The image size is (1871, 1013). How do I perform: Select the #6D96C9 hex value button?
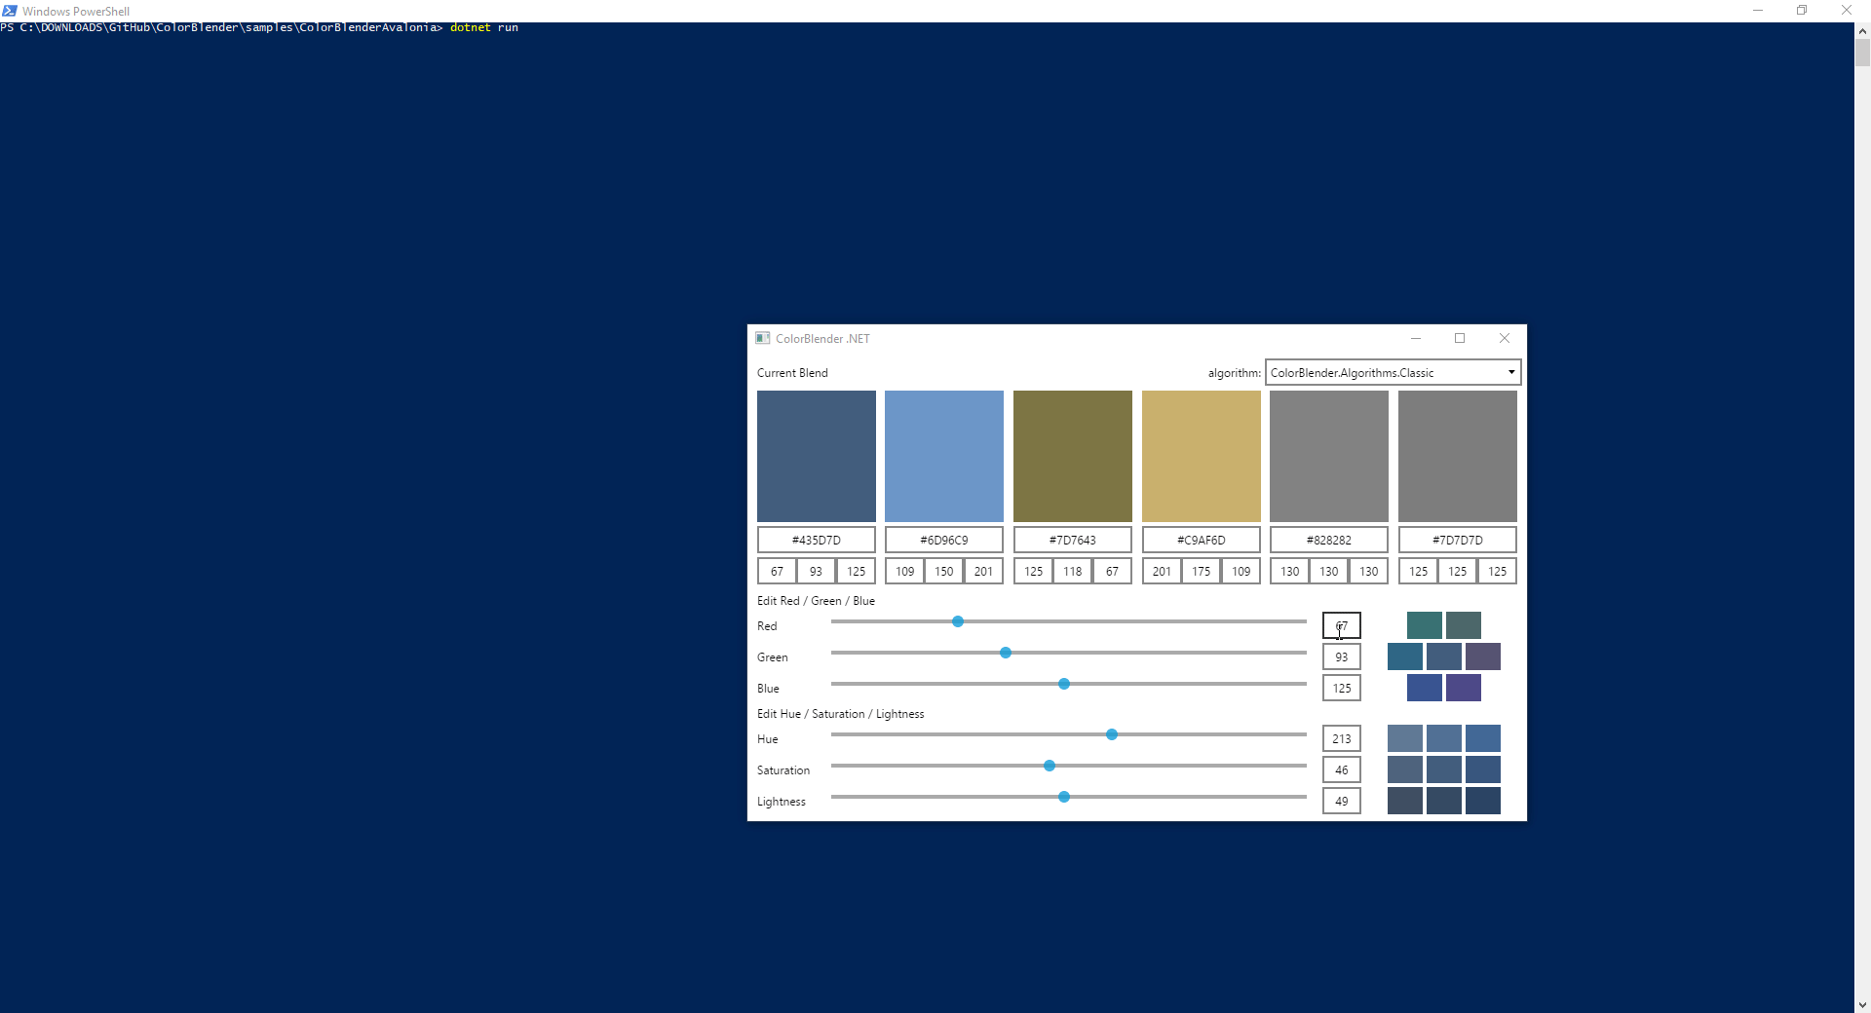(943, 539)
